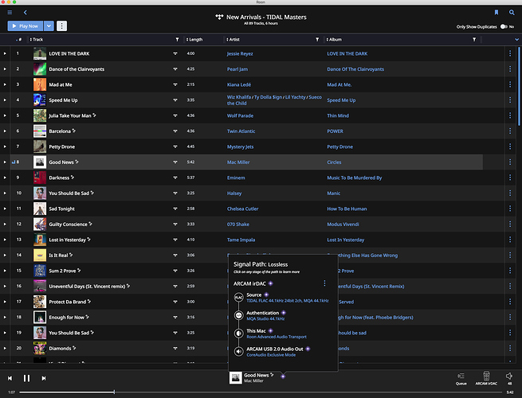Open the three-dot menu beside Play Now
The width and height of the screenshot is (522, 398).
[61, 26]
